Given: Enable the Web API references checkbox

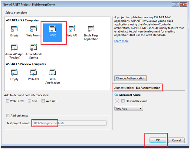Looking at the screenshot, I should click(x=43, y=101).
